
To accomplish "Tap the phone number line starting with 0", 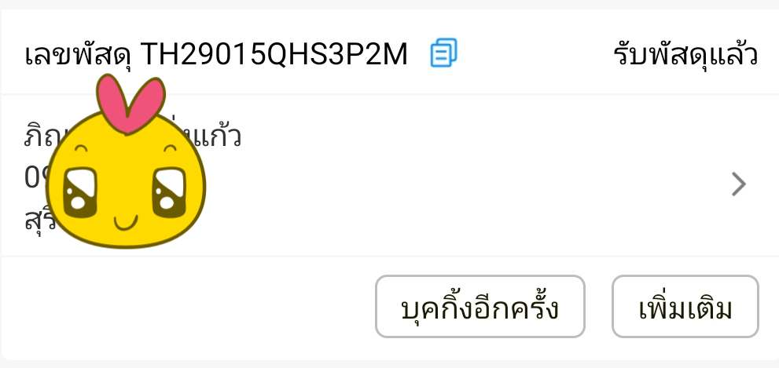I will tap(37, 177).
